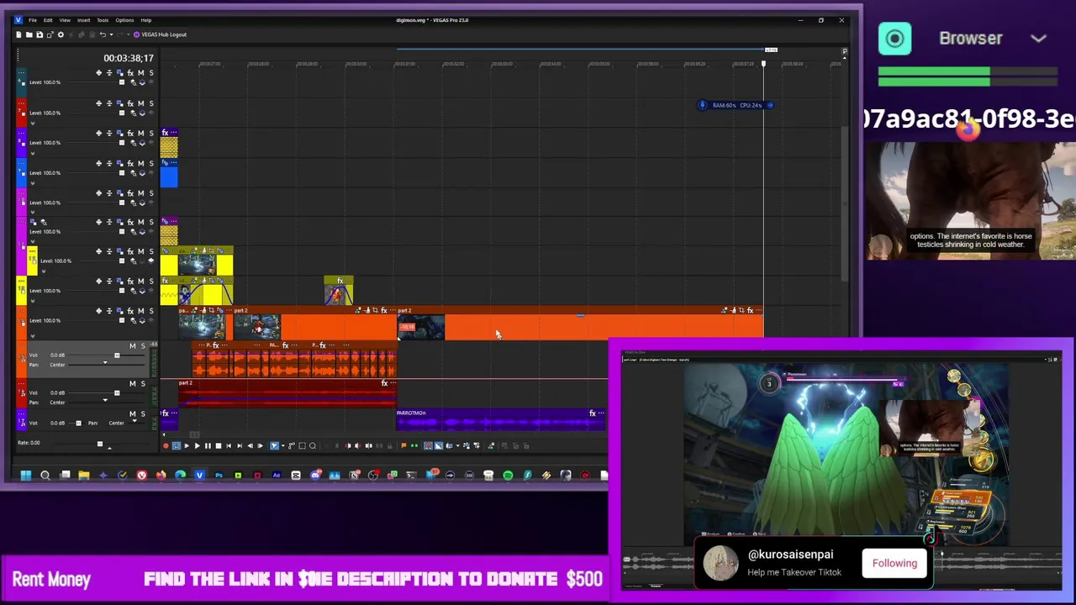Select the Selection Edit tool rectangle
Image resolution: width=1076 pixels, height=605 pixels.
pyautogui.click(x=302, y=445)
